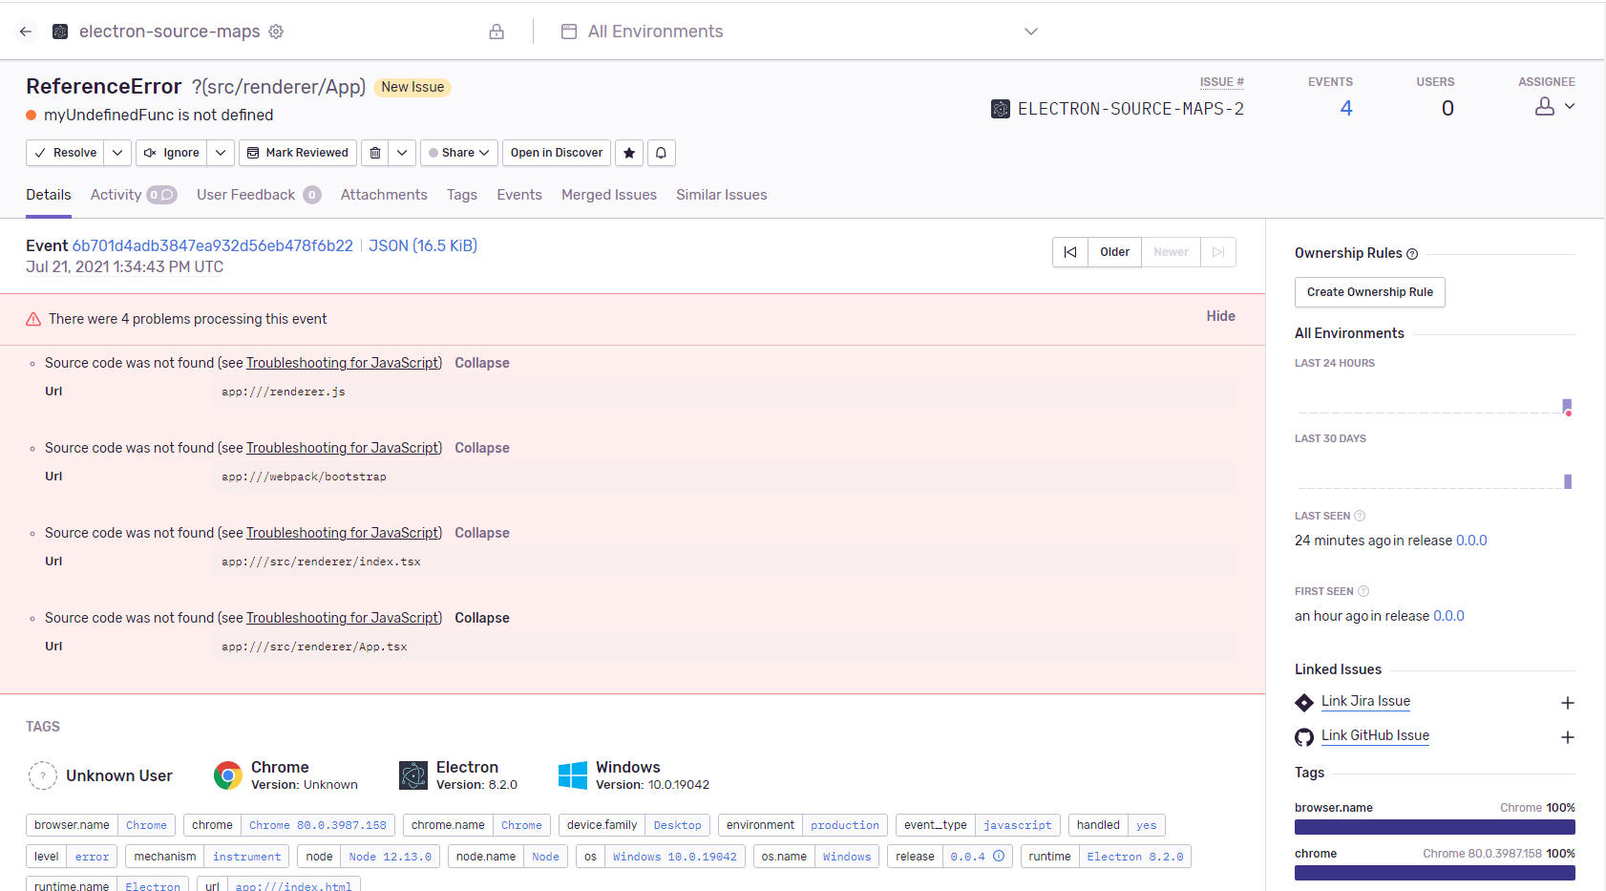The height and width of the screenshot is (891, 1606).
Task: Click the Jira diamond icon
Action: 1304,703
